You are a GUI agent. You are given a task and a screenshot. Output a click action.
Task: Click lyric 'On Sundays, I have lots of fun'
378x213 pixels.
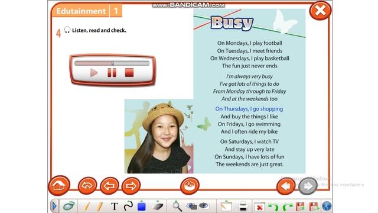249,157
